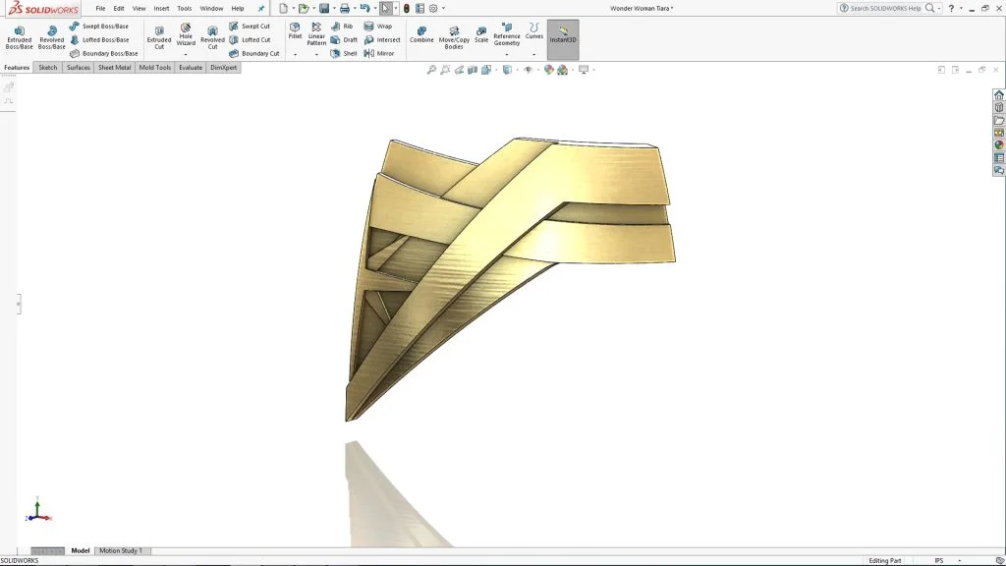Select the Extruded Boss/Base tool
1006x566 pixels.
click(19, 36)
